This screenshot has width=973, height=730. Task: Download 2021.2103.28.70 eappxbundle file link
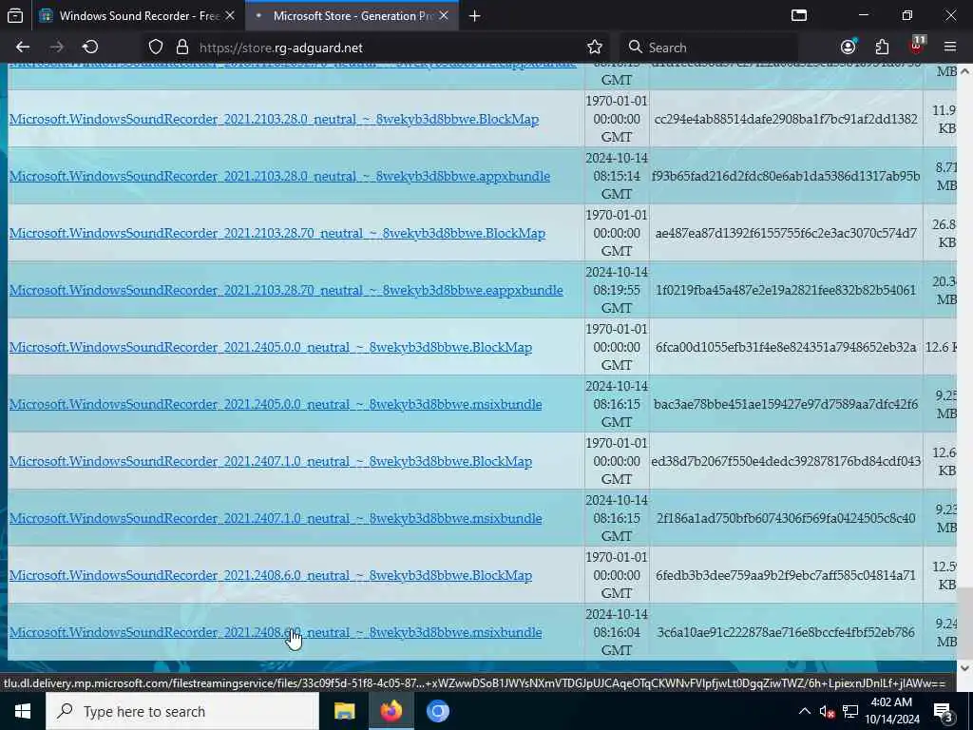[286, 291]
